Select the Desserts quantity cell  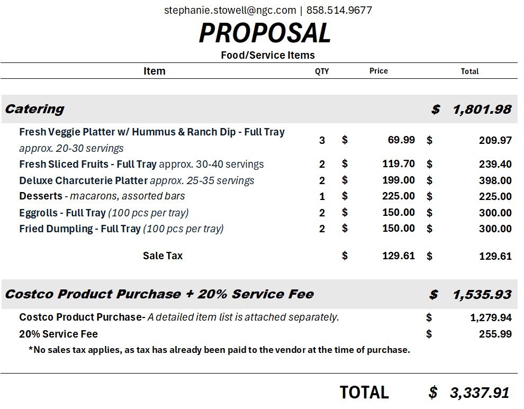pos(322,196)
